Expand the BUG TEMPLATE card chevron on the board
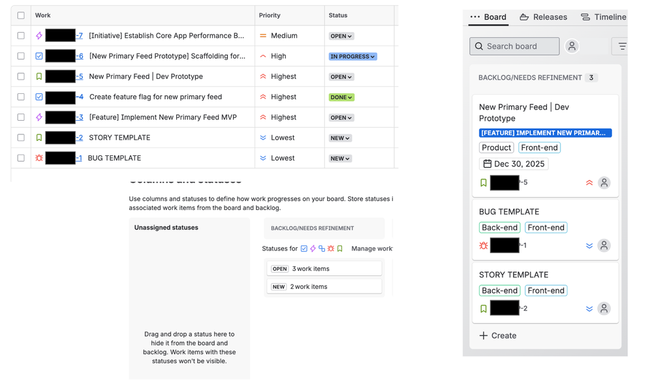The width and height of the screenshot is (652, 383). tap(589, 245)
